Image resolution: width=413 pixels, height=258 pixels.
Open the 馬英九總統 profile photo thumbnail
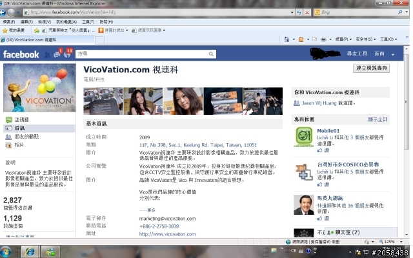(304, 205)
